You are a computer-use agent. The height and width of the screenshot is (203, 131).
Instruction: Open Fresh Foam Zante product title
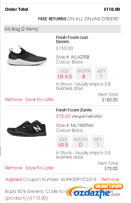[74, 110]
